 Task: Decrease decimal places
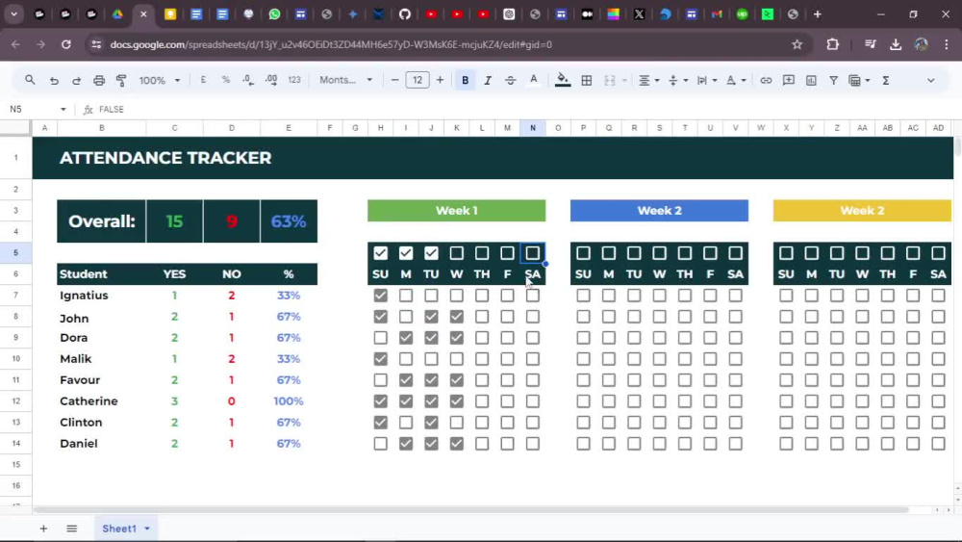click(248, 80)
